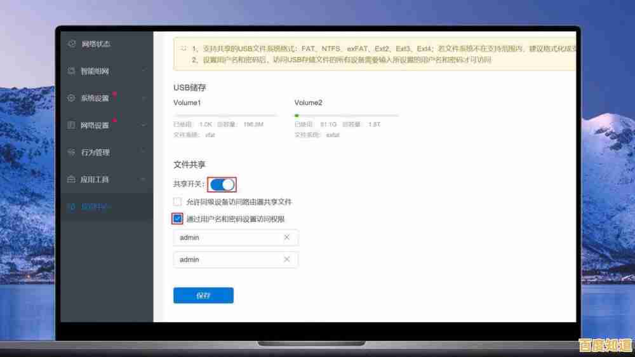Turn off the 共享开关 switch
The image size is (635, 357).
[222, 185]
